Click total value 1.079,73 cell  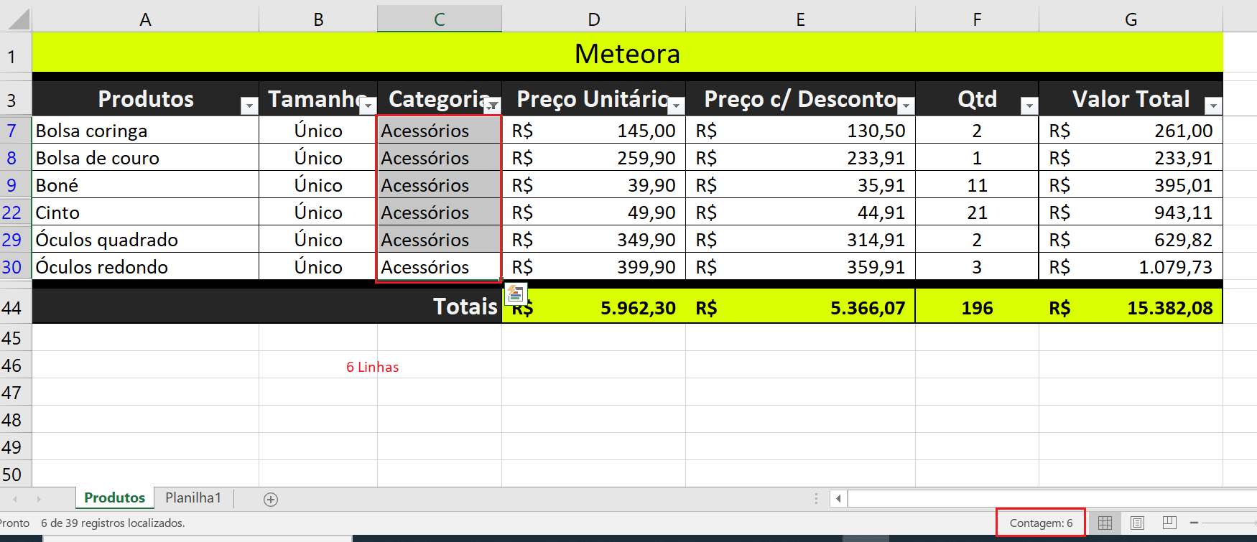click(1131, 267)
